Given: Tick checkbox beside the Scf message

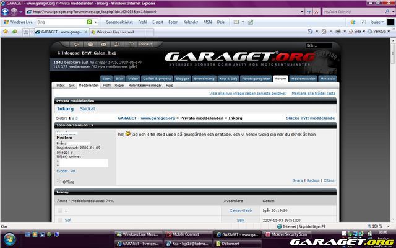Looking at the screenshot, I should (60, 220).
